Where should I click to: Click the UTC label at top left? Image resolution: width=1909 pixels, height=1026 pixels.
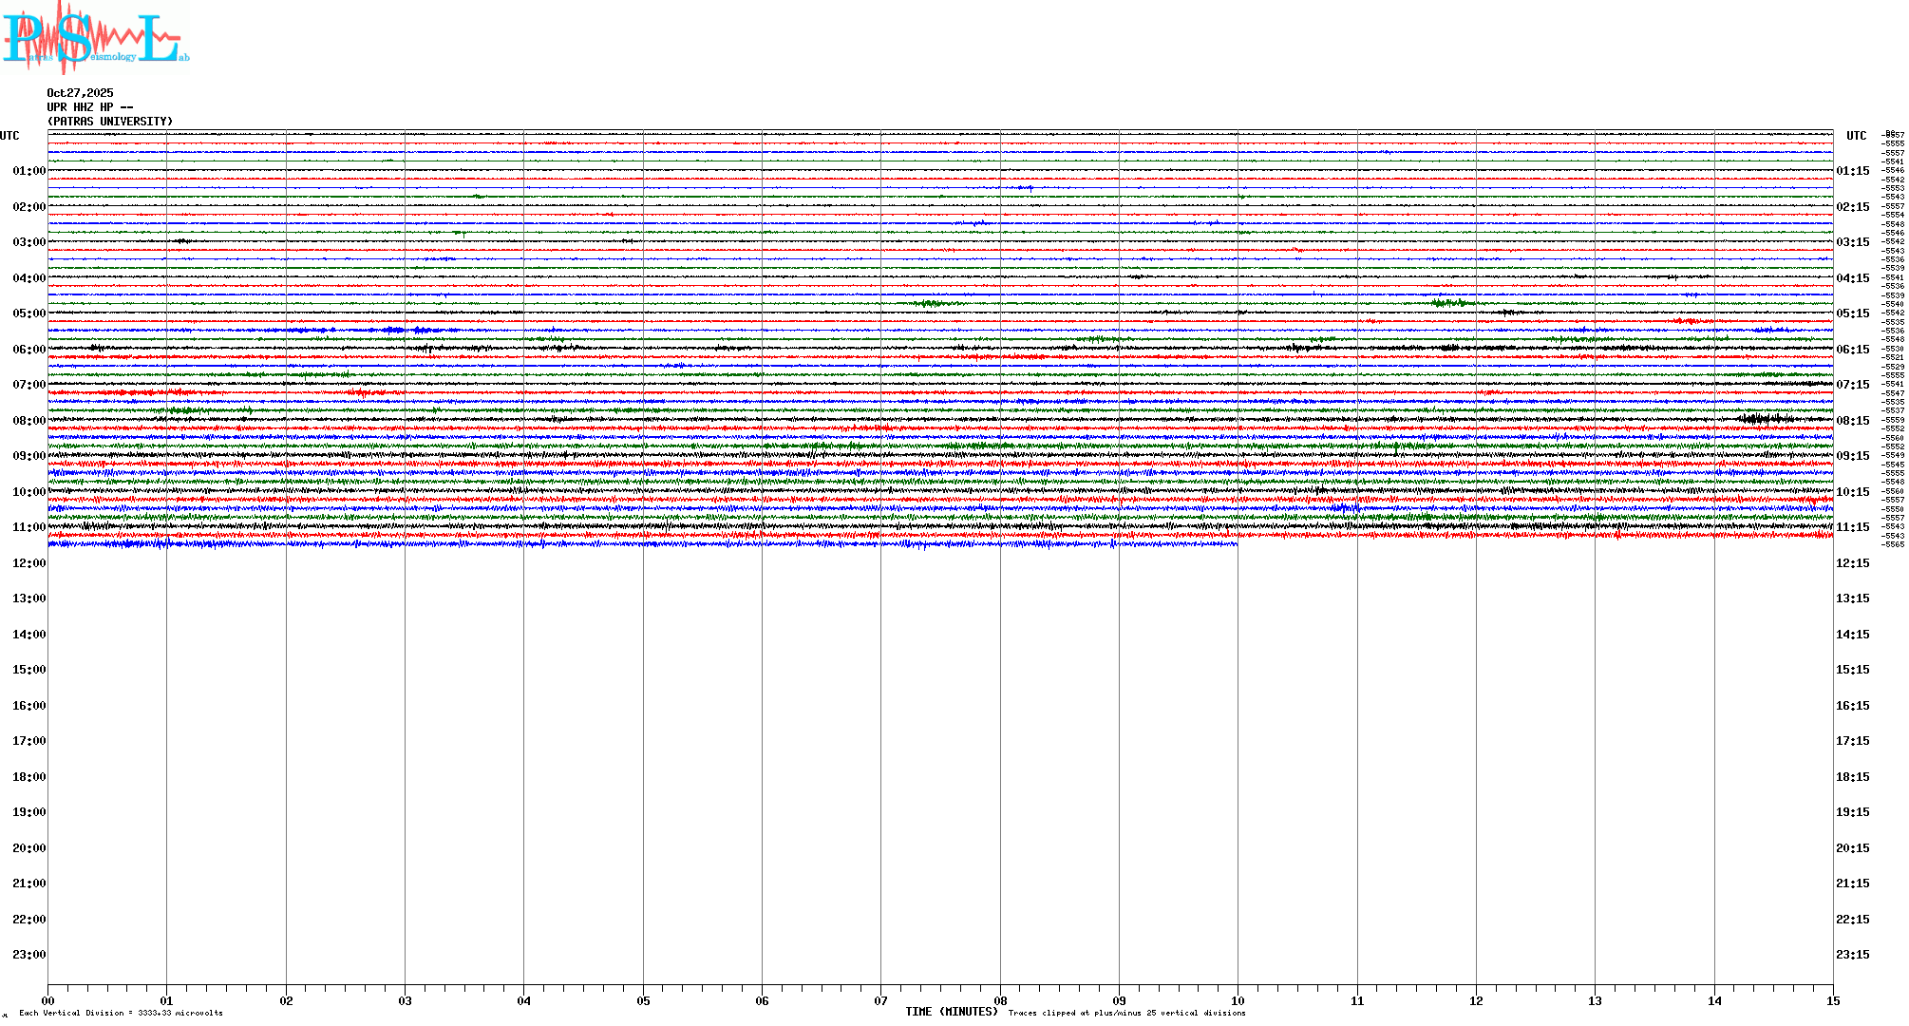[9, 136]
